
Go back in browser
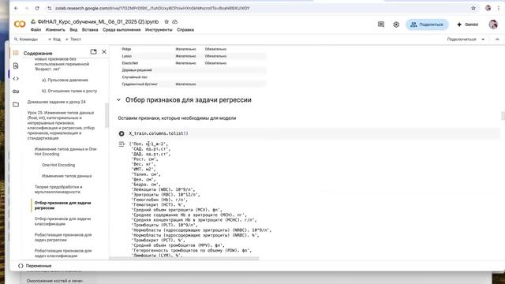click(x=16, y=8)
